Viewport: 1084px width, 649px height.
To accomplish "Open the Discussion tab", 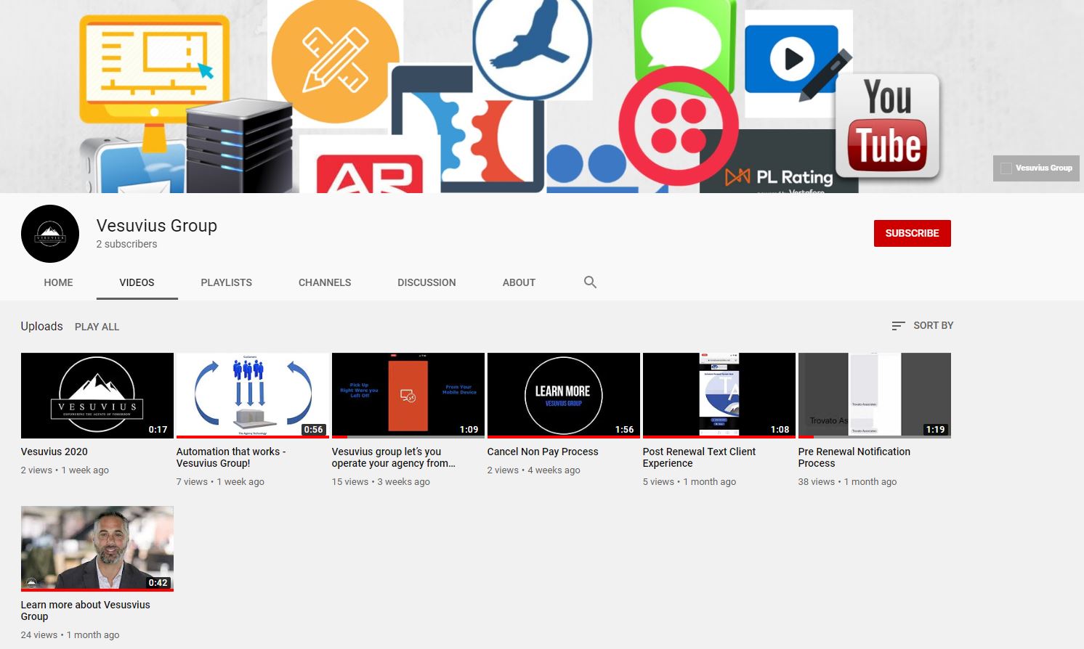I will click(x=426, y=282).
